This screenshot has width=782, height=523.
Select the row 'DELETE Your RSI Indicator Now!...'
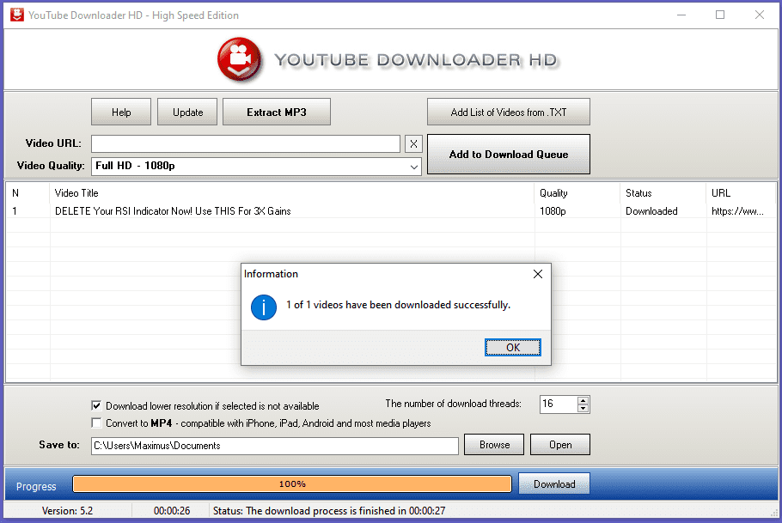pyautogui.click(x=392, y=211)
